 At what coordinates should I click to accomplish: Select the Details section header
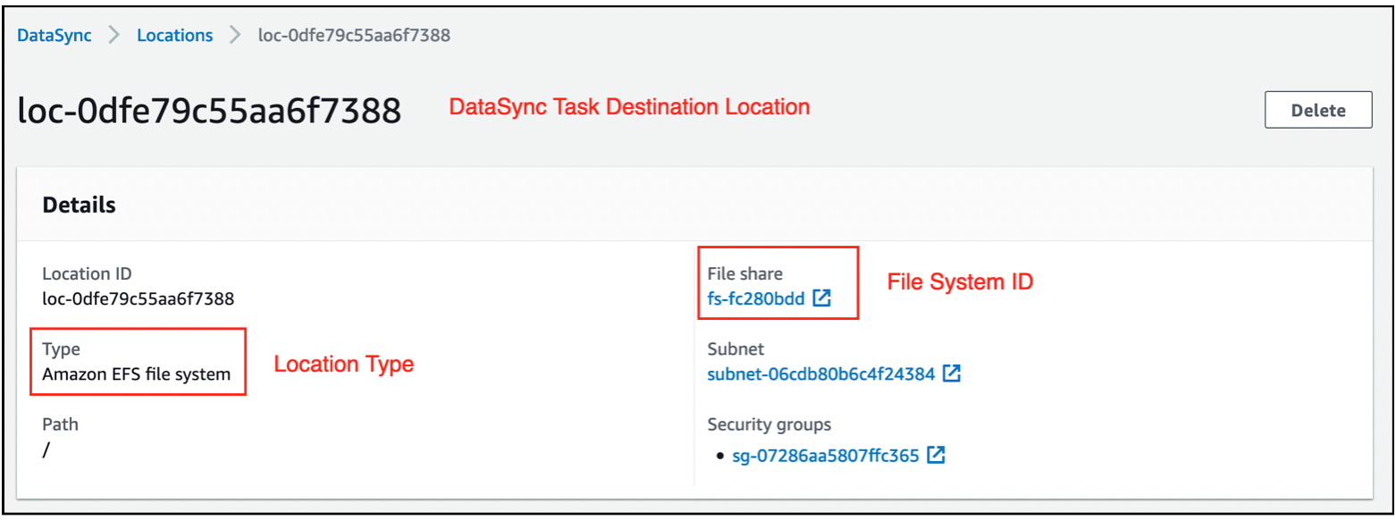79,205
